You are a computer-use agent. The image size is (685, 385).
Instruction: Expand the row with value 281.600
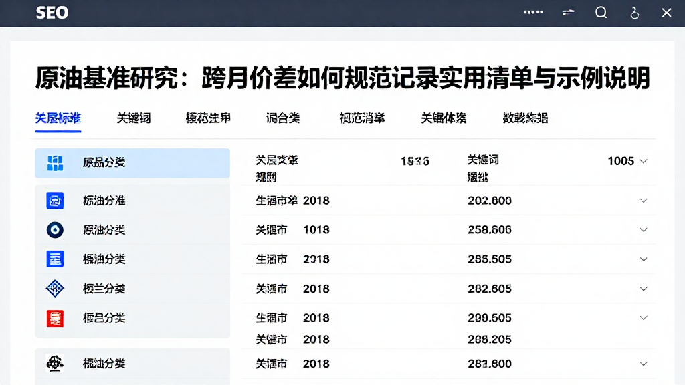coord(644,364)
